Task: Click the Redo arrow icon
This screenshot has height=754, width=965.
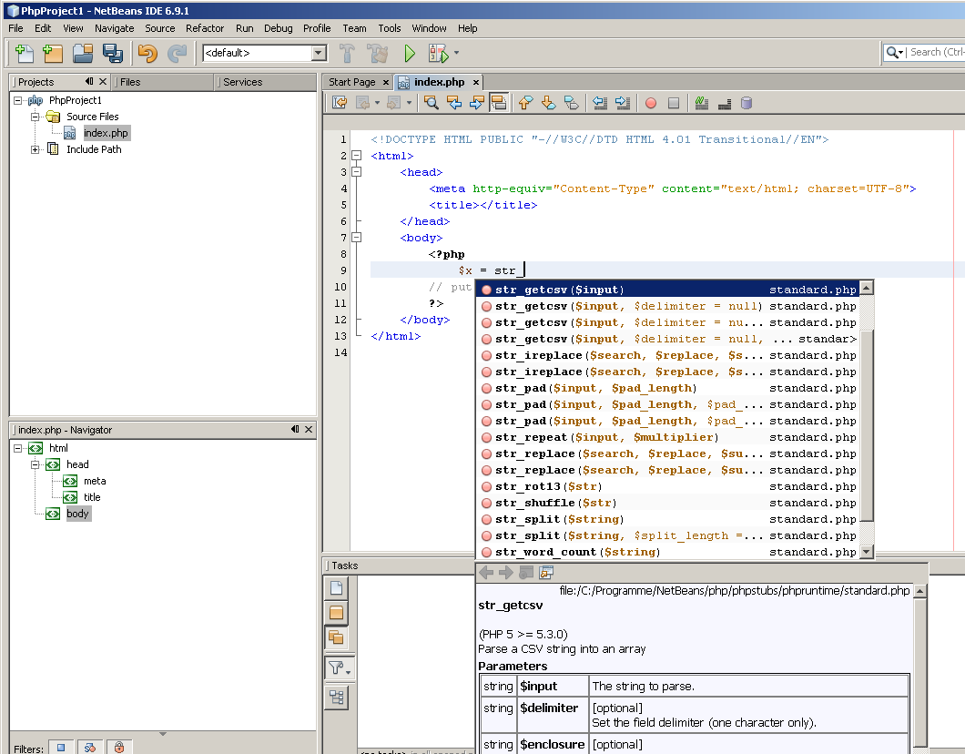Action: [x=178, y=54]
